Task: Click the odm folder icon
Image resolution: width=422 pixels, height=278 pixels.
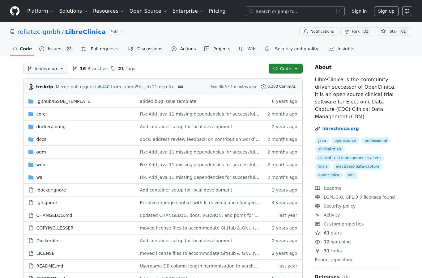Action: [31, 152]
